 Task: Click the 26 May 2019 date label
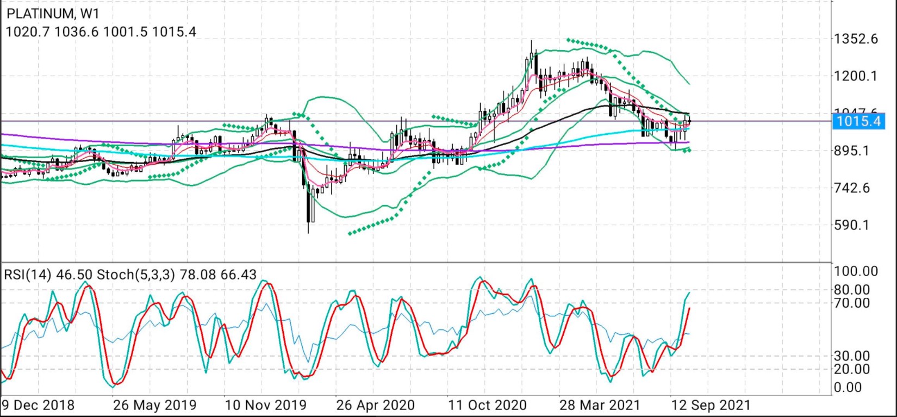[155, 406]
